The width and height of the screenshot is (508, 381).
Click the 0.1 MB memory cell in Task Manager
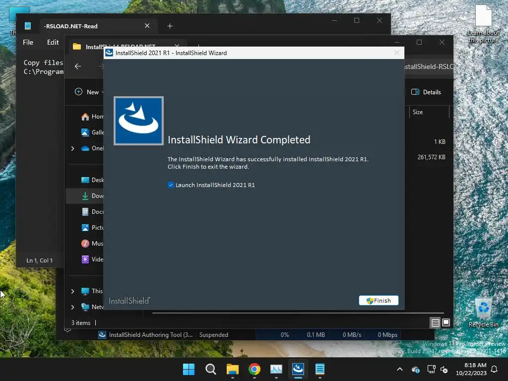(316, 335)
